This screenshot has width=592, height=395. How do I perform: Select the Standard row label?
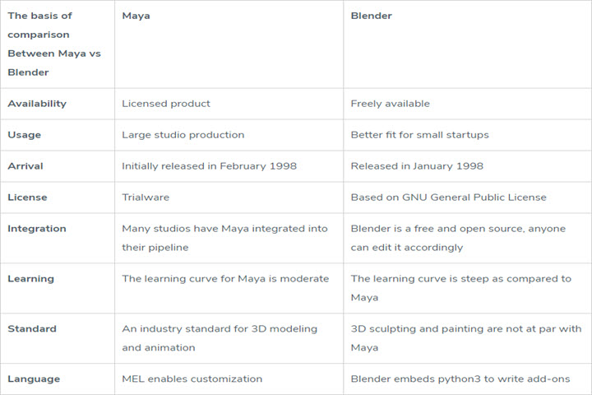coord(32,328)
